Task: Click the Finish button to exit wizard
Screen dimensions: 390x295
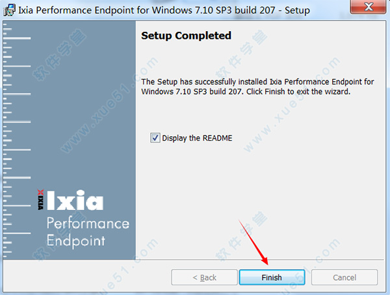Action: tap(272, 277)
